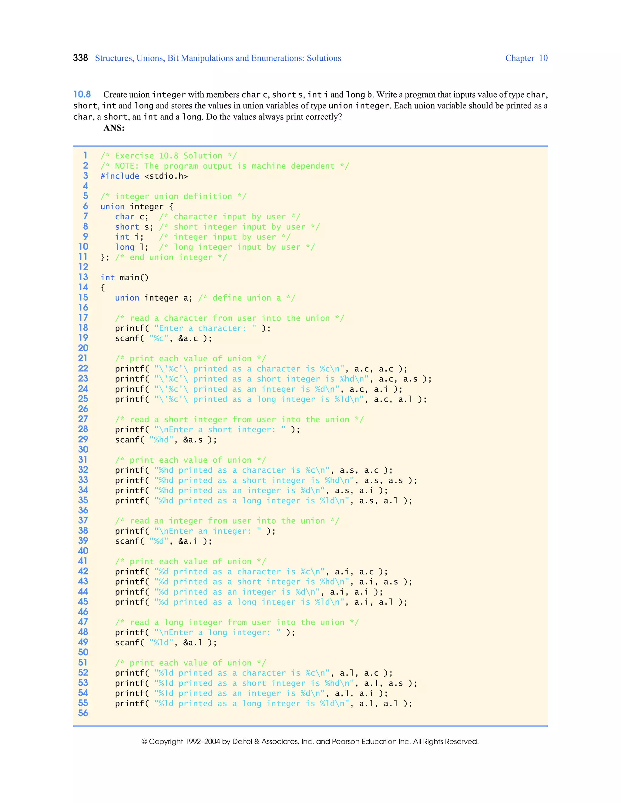Click the 'machine dependent' note comment
The image size is (621, 803).
point(225,166)
